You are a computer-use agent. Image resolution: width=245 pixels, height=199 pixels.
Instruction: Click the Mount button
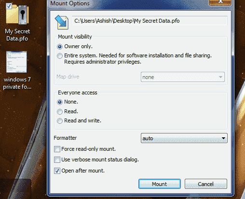point(160,184)
